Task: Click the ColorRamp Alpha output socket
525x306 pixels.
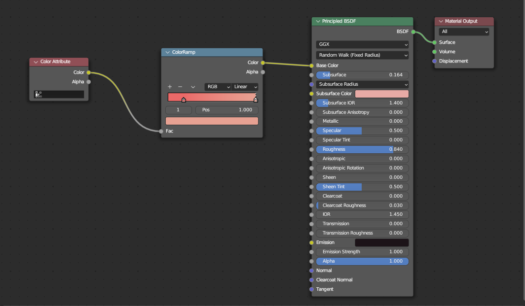Action: coord(263,72)
